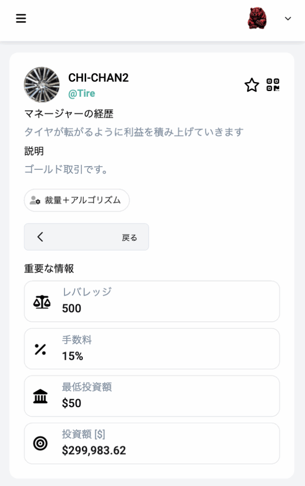Screen dimensions: 305x486
Task: Select the 最低投資額 $50 info card
Action: 152,396
